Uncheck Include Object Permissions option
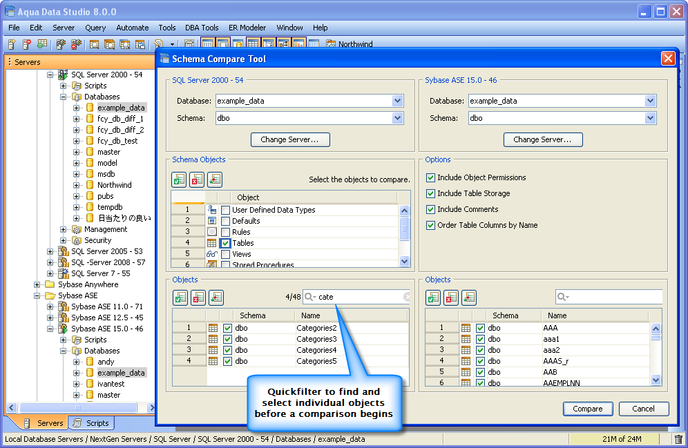 coord(430,177)
